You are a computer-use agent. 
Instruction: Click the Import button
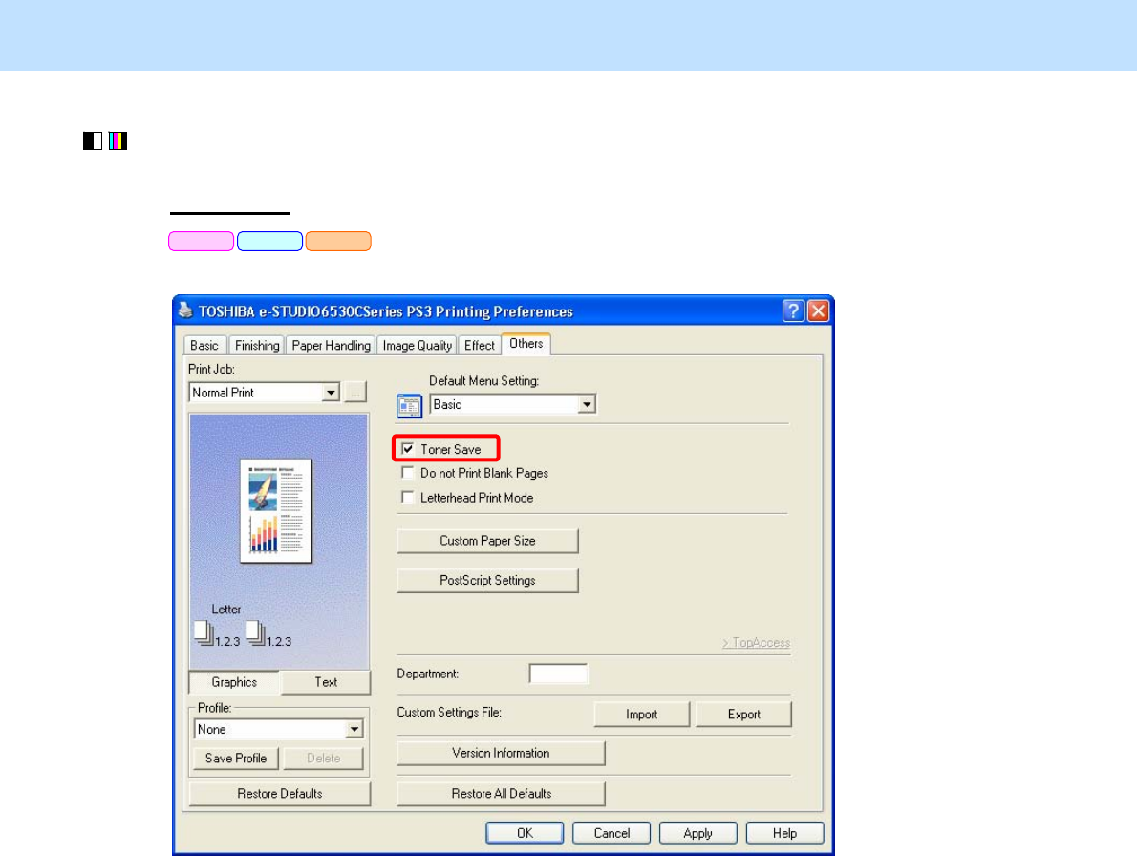pyautogui.click(x=642, y=714)
